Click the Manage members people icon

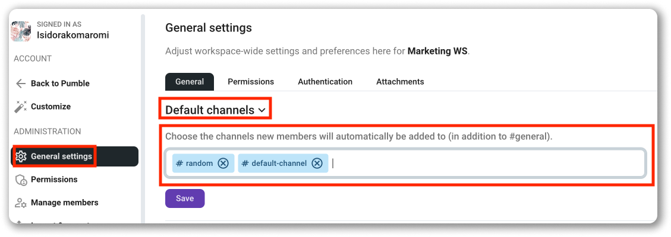(21, 203)
